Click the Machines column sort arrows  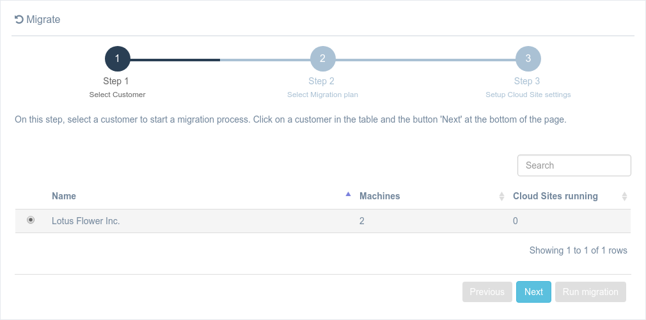(501, 197)
